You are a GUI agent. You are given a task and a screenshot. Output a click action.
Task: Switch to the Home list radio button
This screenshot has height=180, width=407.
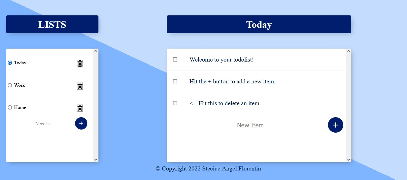[10, 107]
